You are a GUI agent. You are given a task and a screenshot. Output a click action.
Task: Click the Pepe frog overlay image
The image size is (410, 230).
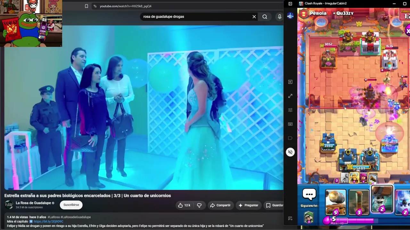coord(29,29)
